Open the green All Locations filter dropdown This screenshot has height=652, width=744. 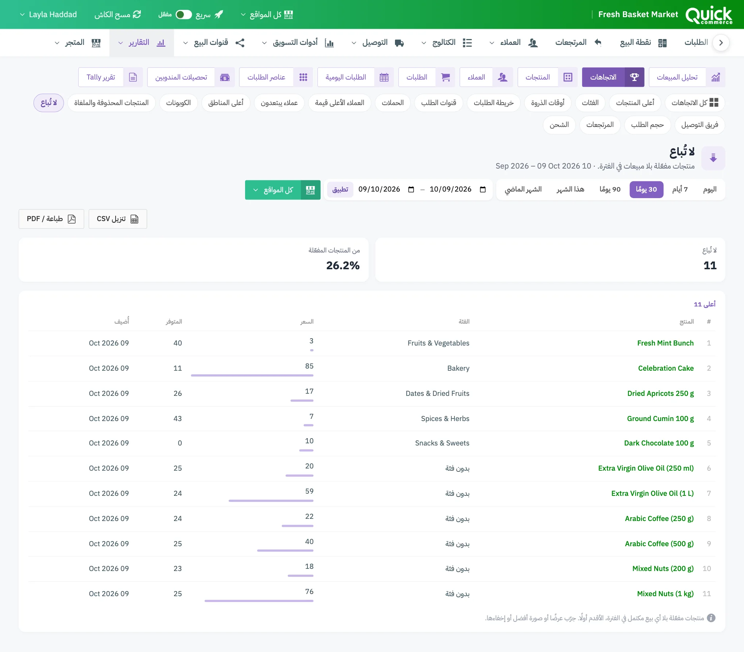(x=283, y=190)
